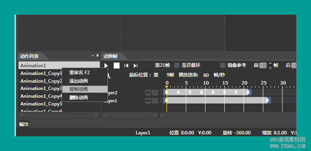Screen dimensions: 311x151
Task: Open the 动作列表 panel dropdown arrow
Action: (92, 56)
